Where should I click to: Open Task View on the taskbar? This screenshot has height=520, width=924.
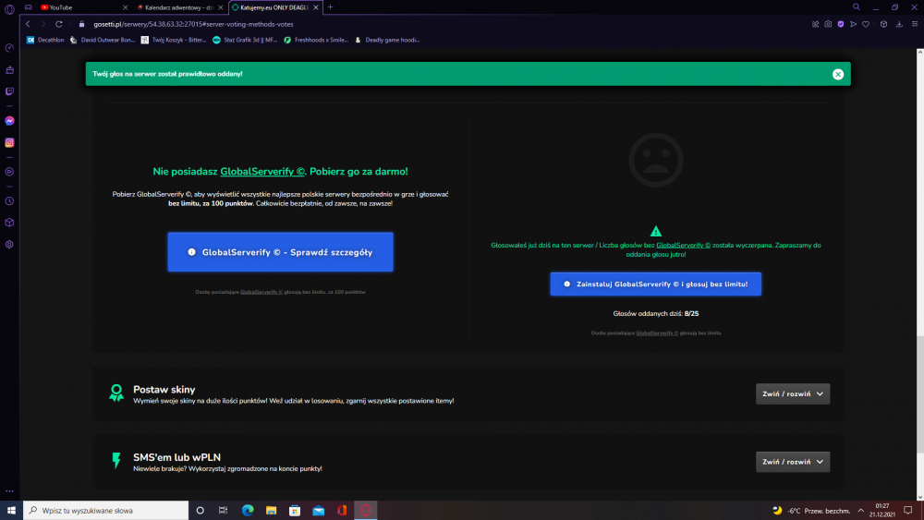click(223, 510)
